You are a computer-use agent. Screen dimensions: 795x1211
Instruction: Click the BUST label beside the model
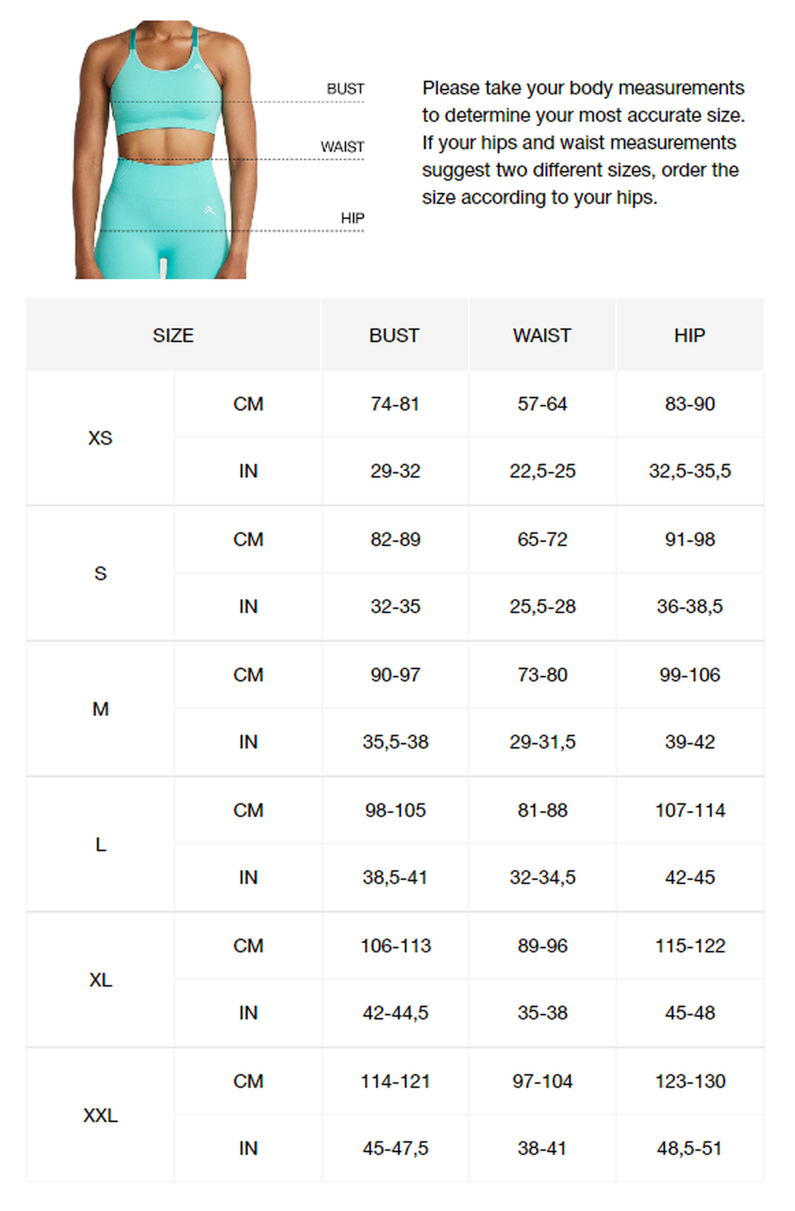345,89
